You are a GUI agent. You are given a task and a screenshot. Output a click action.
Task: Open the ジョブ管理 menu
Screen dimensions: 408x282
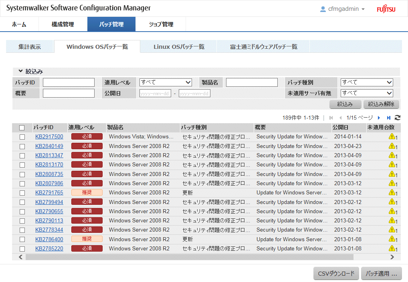[x=161, y=24]
